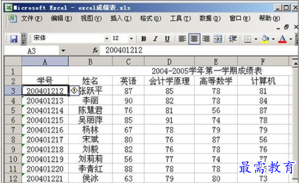The height and width of the screenshot is (183, 299).
Task: Open font color dropdown arrow
Action: (291, 39)
